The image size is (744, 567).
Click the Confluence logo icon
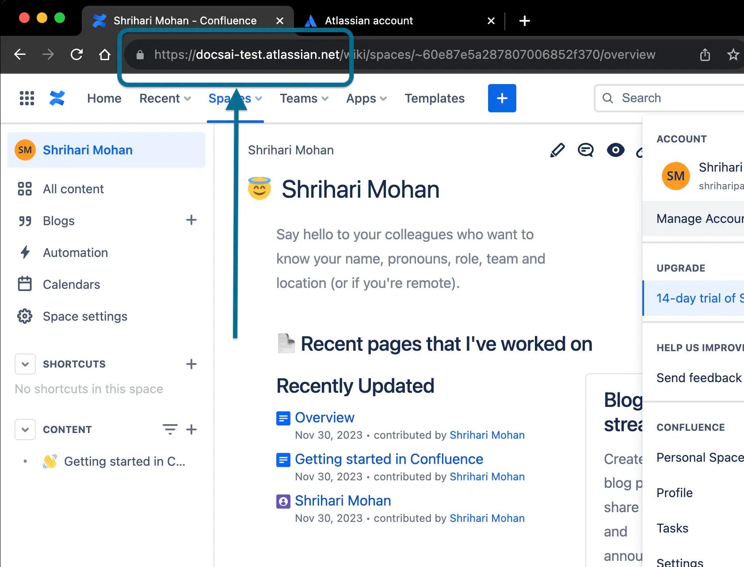pyautogui.click(x=57, y=98)
